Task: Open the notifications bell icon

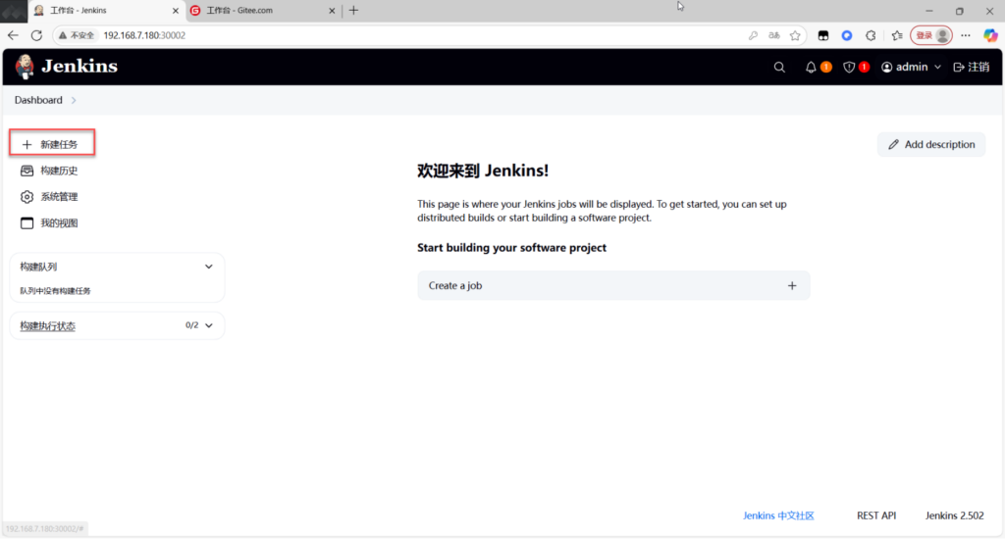Action: click(x=811, y=68)
